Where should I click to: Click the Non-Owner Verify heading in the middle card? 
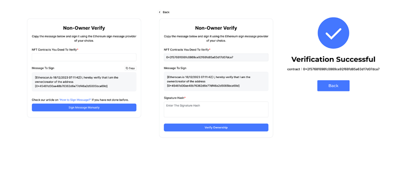(216, 28)
